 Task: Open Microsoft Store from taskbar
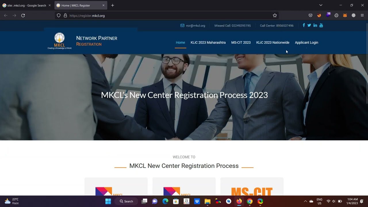176,201
